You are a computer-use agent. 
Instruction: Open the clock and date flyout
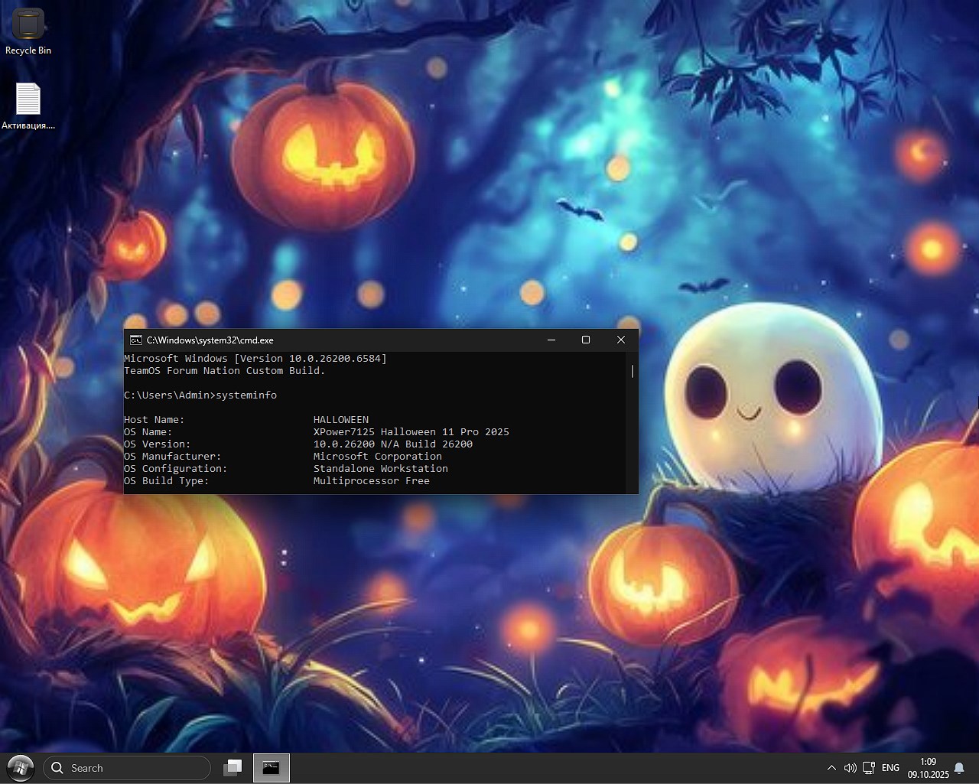(x=928, y=768)
